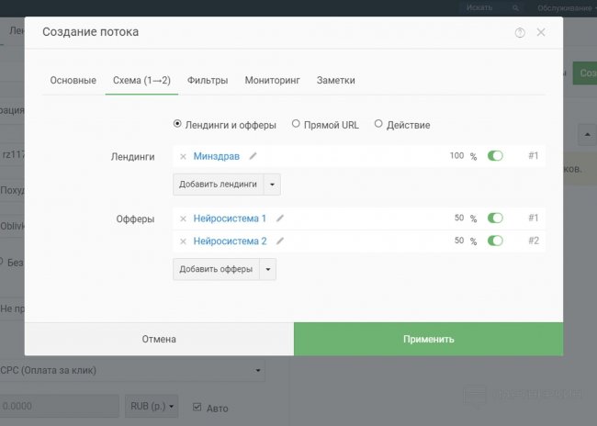This screenshot has height=426, width=597.
Task: Switch to the Фильтры tab
Action: [x=208, y=81]
